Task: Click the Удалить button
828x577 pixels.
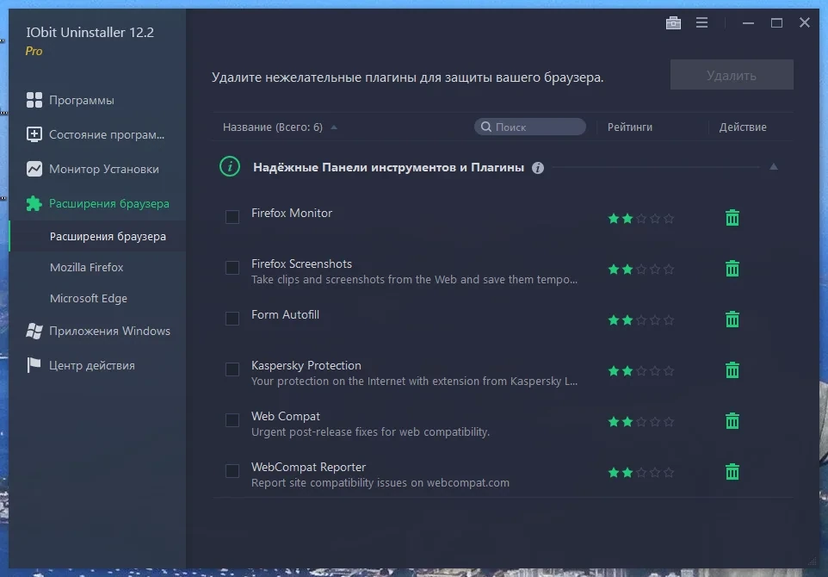Action: tap(732, 75)
